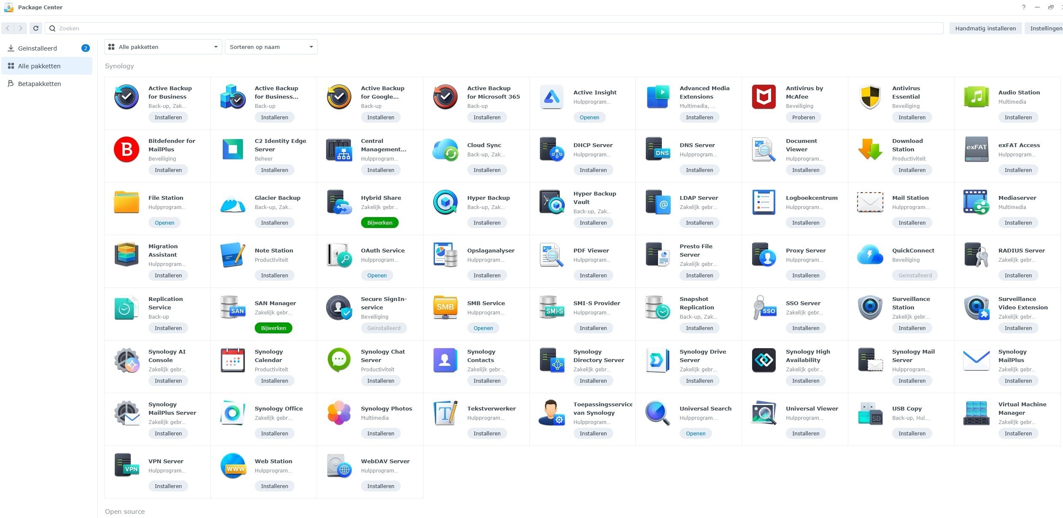The height and width of the screenshot is (518, 1063).
Task: Update SAN Manager with Bijwerken
Action: tap(273, 328)
